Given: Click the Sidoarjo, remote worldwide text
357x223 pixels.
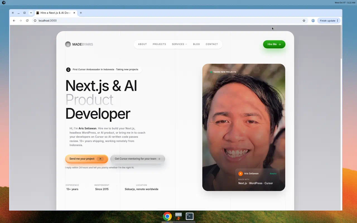Looking at the screenshot, I should click(x=141, y=189).
